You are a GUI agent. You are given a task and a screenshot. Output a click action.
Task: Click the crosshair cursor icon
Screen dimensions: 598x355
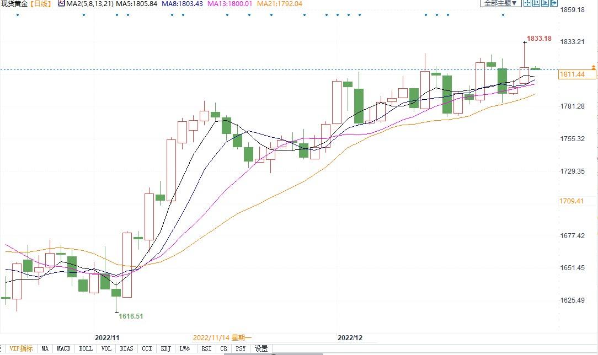pyautogui.click(x=528, y=3)
